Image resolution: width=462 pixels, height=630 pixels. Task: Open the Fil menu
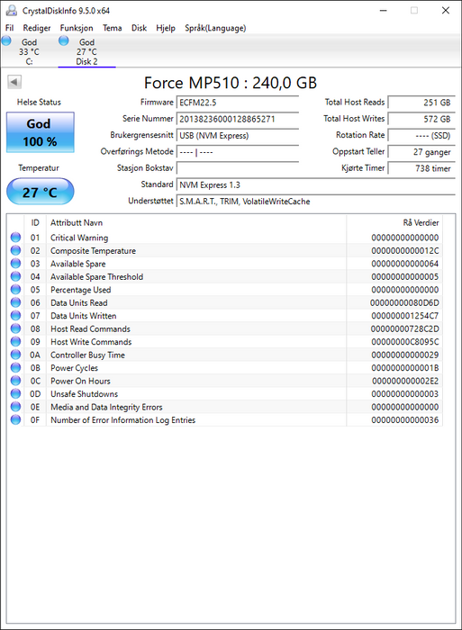tap(9, 28)
